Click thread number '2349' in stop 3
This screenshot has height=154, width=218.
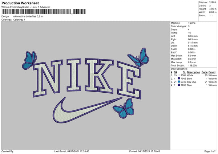[x=183, y=82]
